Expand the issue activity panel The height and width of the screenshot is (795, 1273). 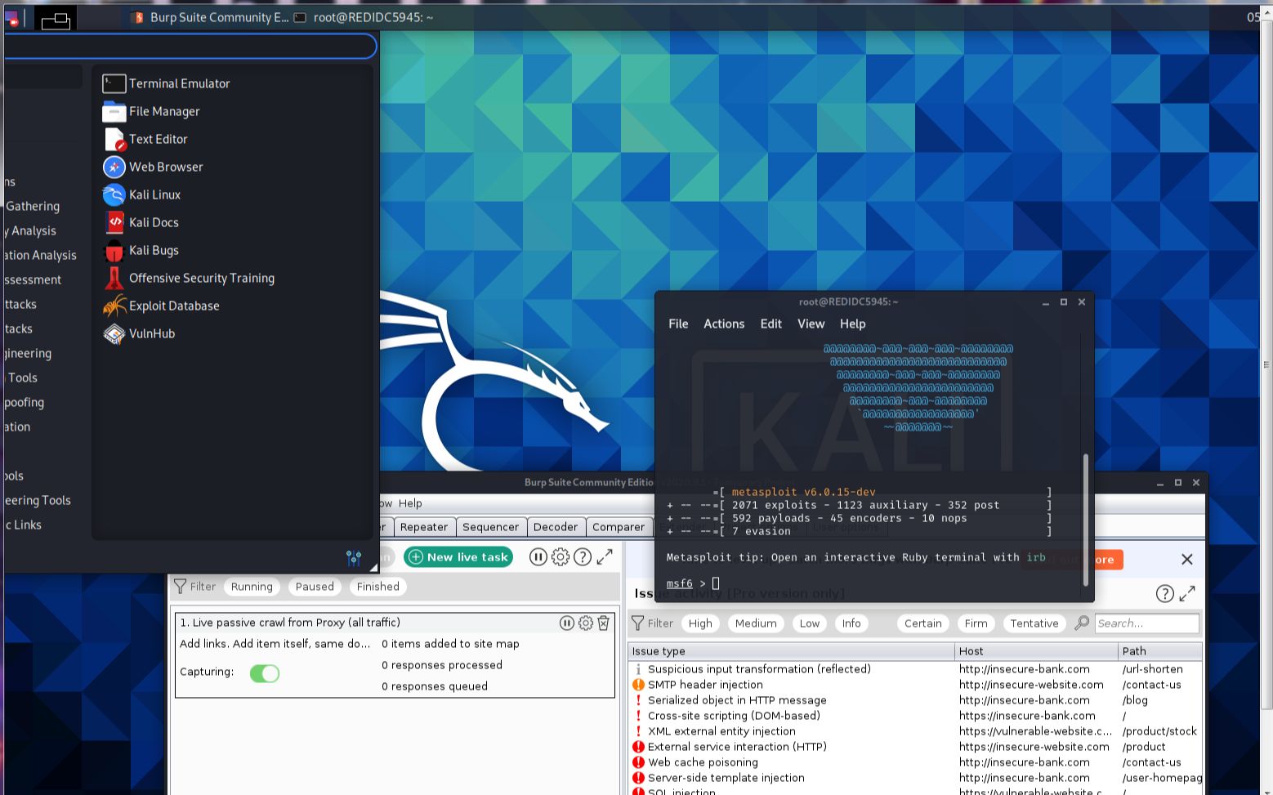click(1187, 594)
